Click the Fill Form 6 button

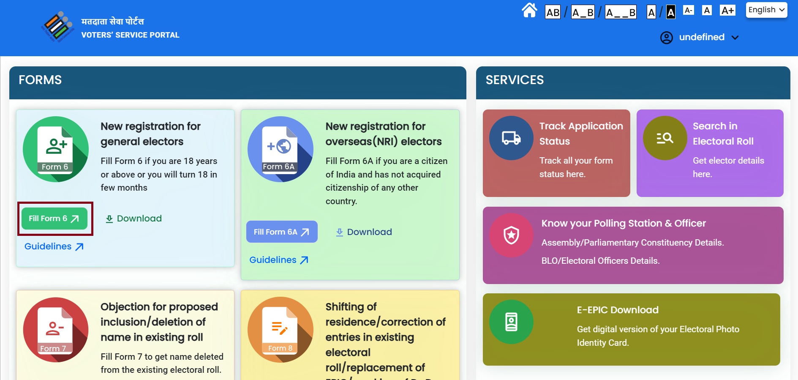(x=54, y=219)
